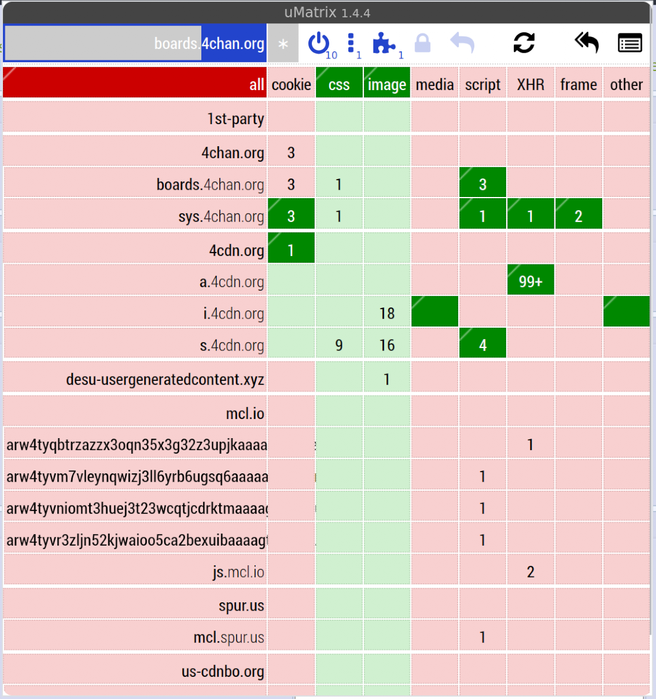Click the boards.4chan.org row label
The width and height of the screenshot is (656, 699).
coord(135,183)
